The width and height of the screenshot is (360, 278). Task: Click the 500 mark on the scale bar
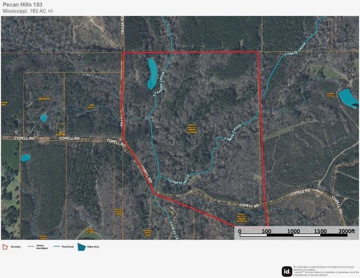tap(266, 231)
